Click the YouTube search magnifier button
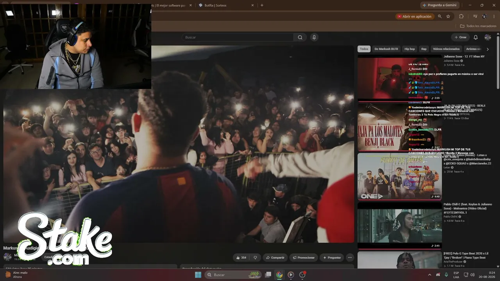This screenshot has height=281, width=500. click(300, 37)
